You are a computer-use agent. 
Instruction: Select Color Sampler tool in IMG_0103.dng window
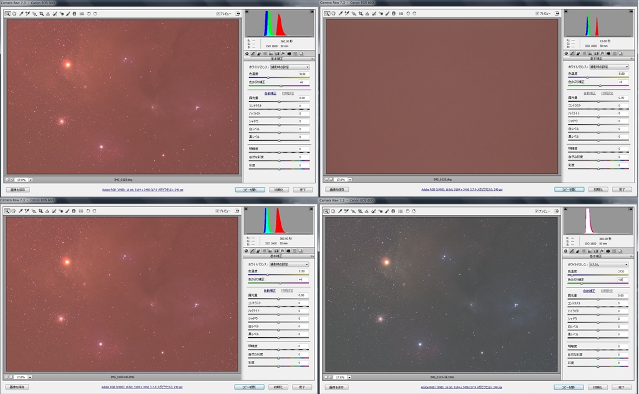pyautogui.click(x=27, y=14)
